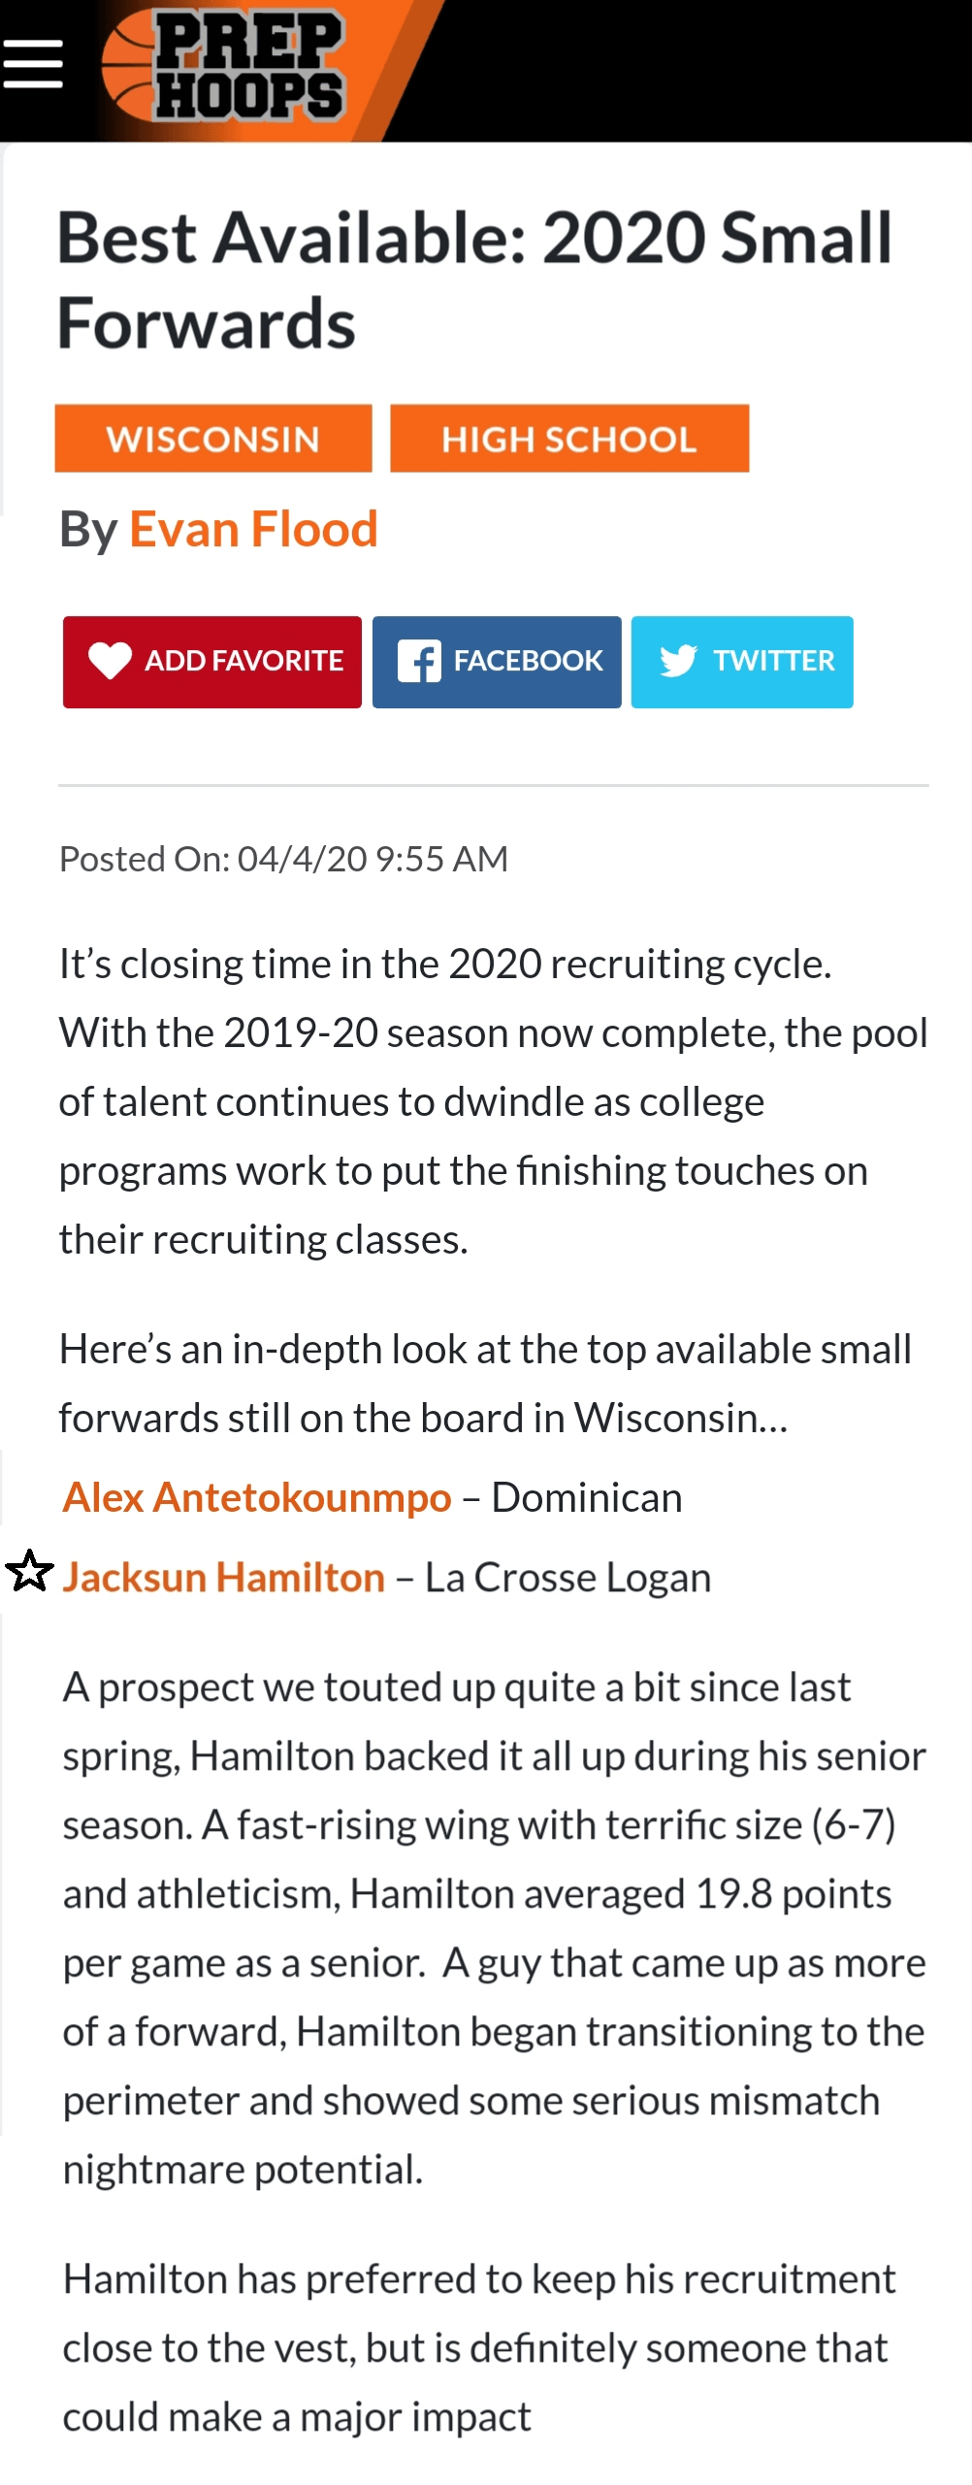
Task: Click the paragraph about Hamilton's recruitment
Action: 479,2347
